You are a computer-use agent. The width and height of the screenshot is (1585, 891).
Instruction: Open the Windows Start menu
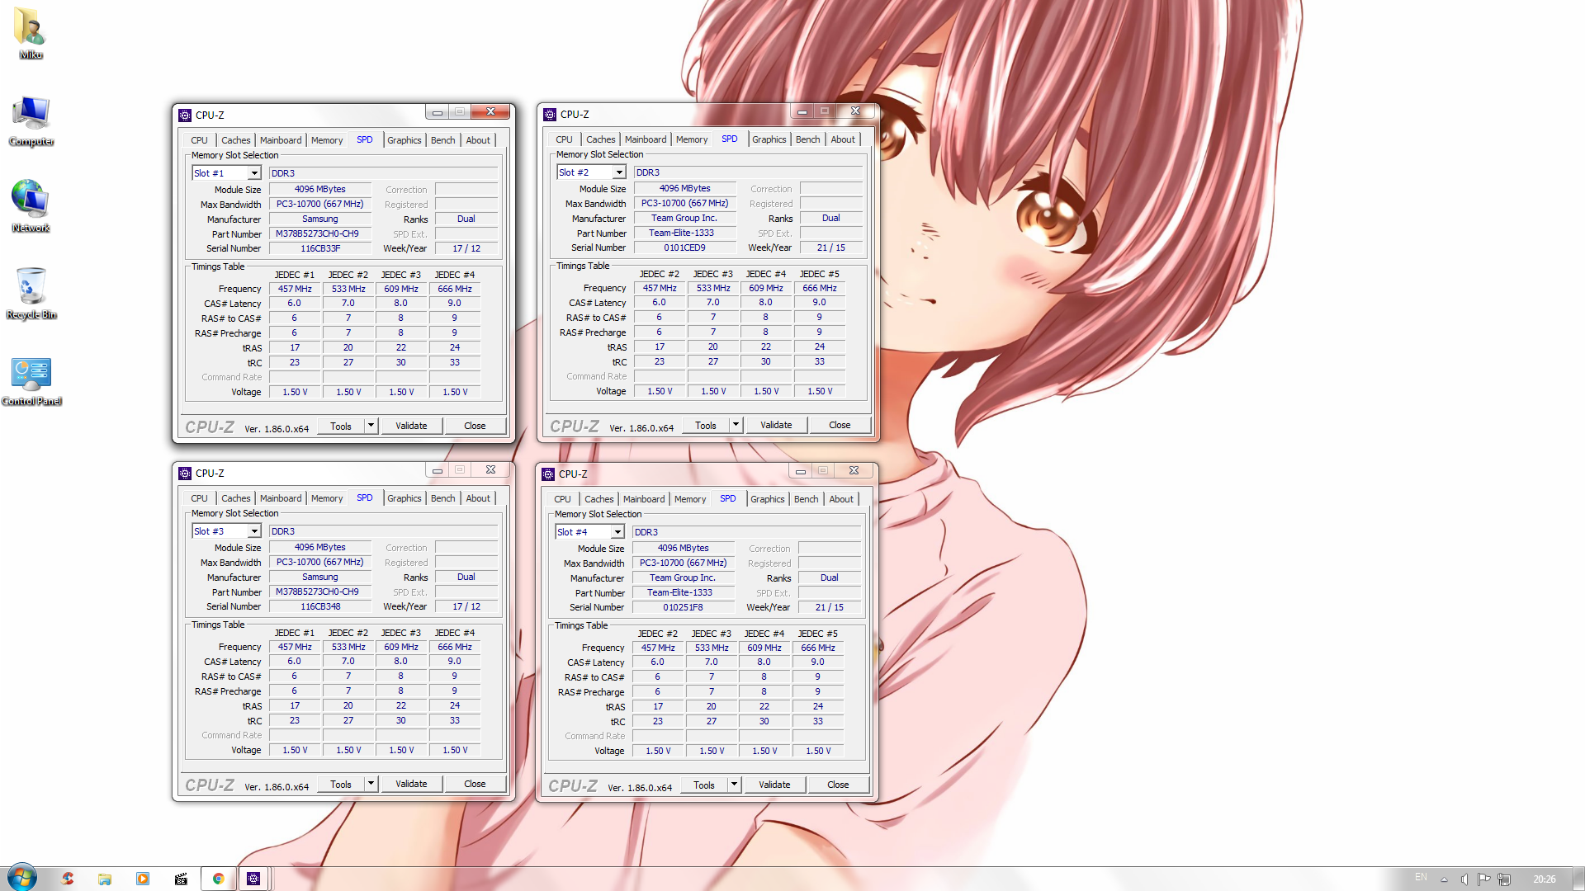(22, 878)
